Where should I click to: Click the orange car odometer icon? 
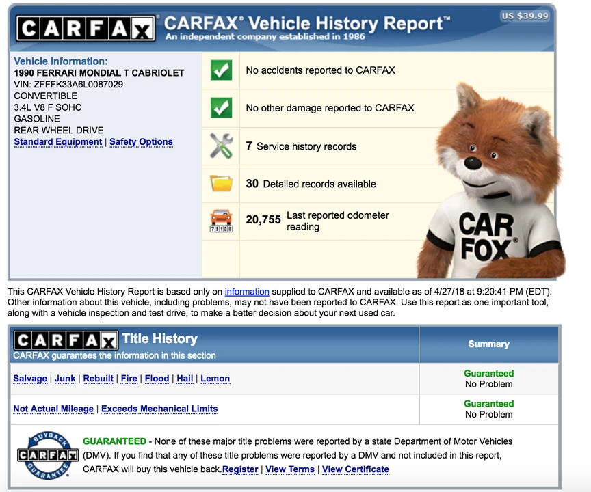coord(221,221)
